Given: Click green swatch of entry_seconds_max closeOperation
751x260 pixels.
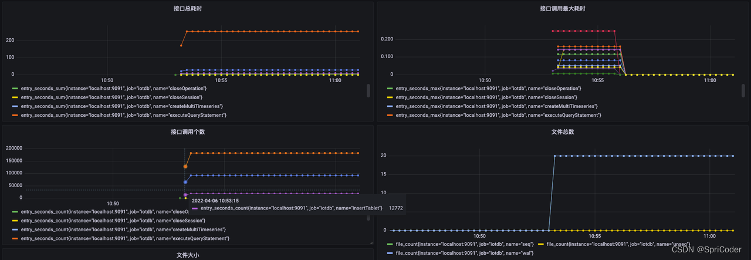Looking at the screenshot, I should click(x=390, y=88).
